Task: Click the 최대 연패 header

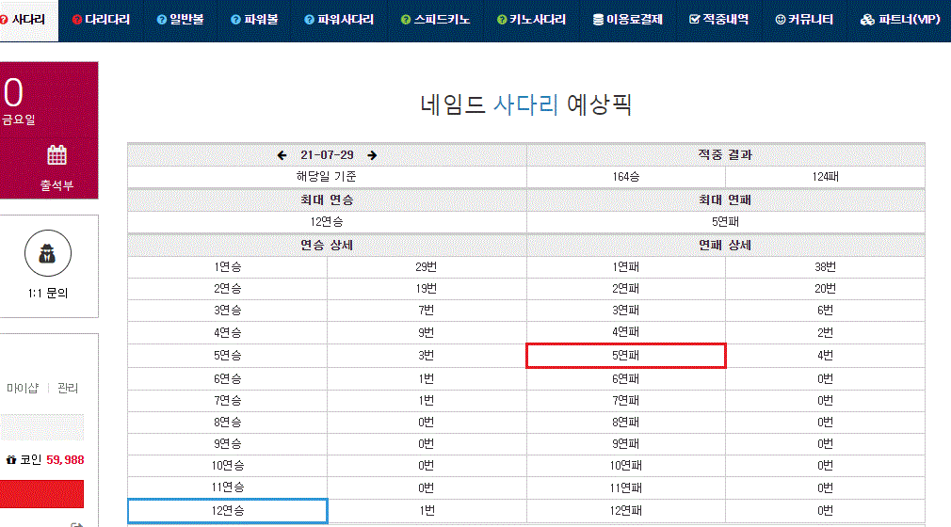Action: 725,200
